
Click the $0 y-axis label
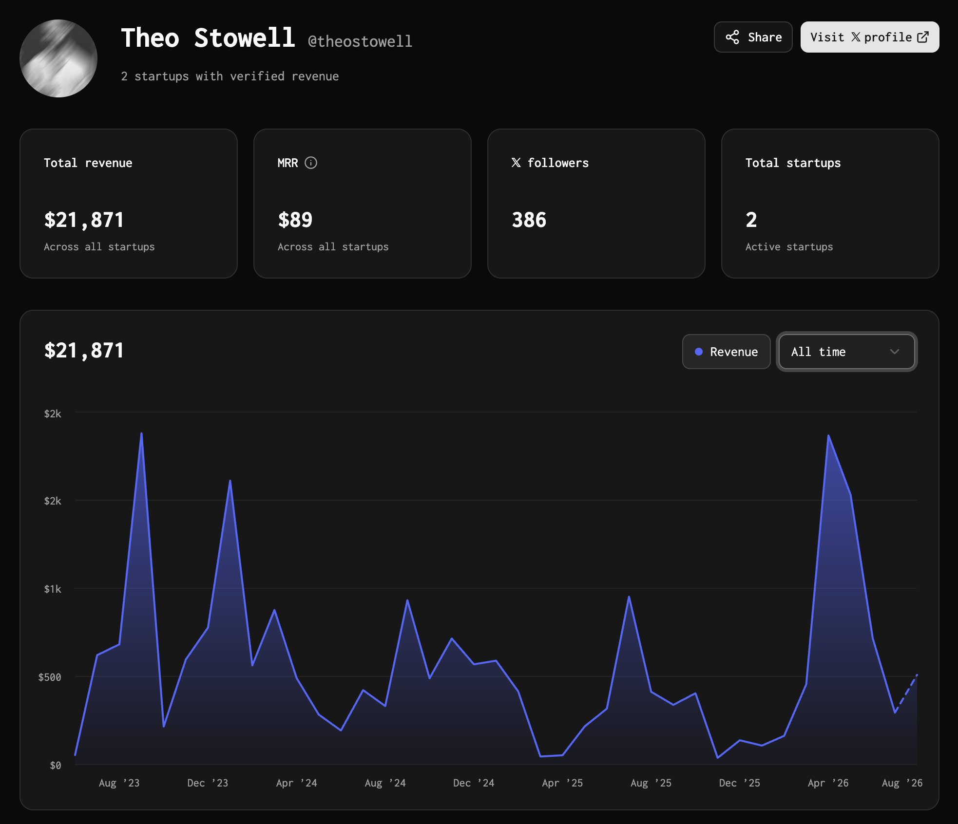point(56,765)
